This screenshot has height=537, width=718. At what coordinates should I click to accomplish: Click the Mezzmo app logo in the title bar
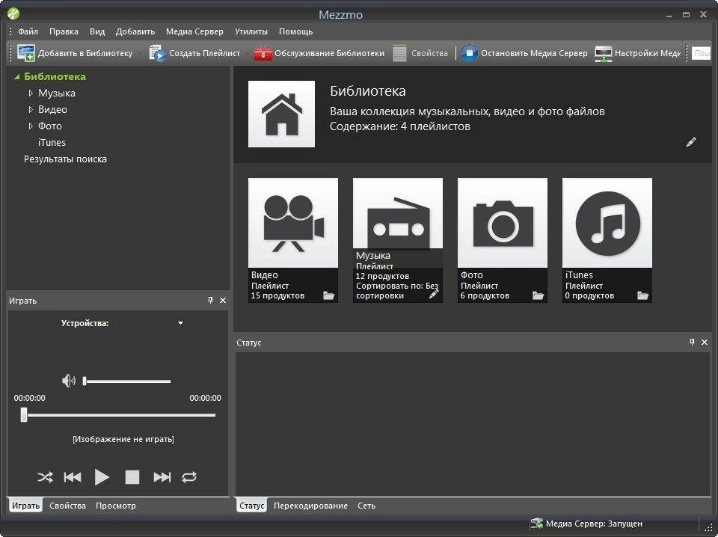13,13
